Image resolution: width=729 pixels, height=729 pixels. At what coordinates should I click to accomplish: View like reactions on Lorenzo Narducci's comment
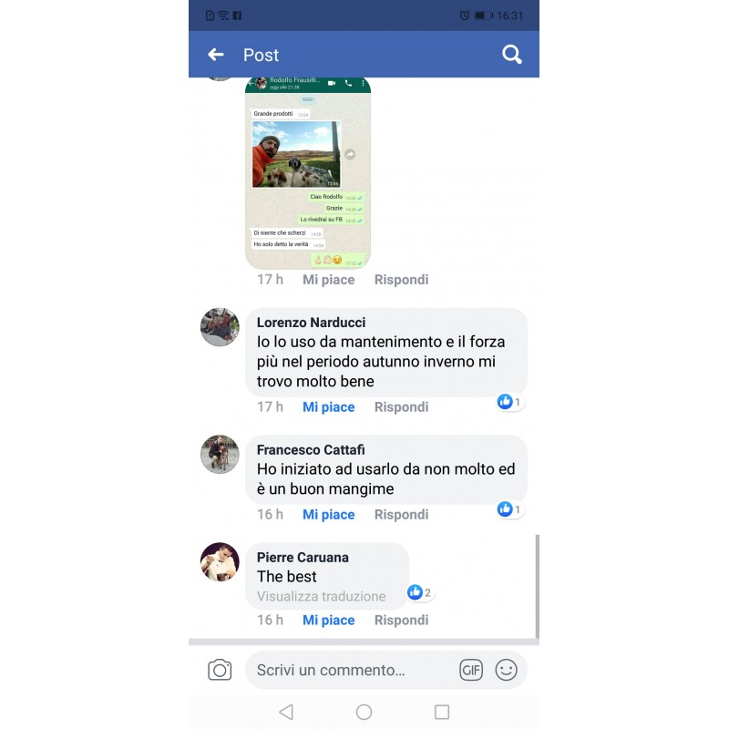point(510,402)
